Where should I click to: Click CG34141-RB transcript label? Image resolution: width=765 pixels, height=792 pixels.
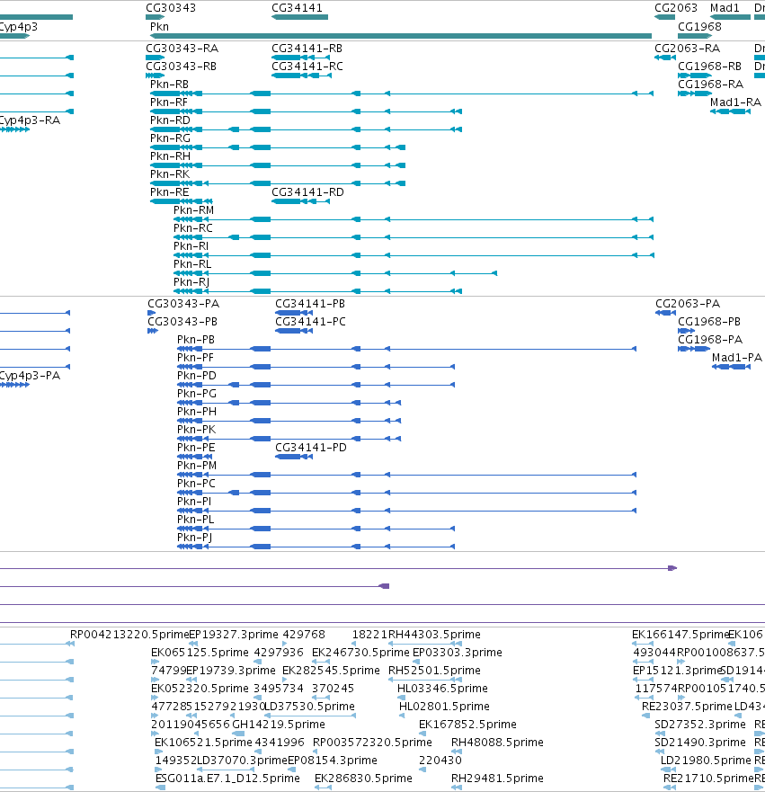[307, 48]
